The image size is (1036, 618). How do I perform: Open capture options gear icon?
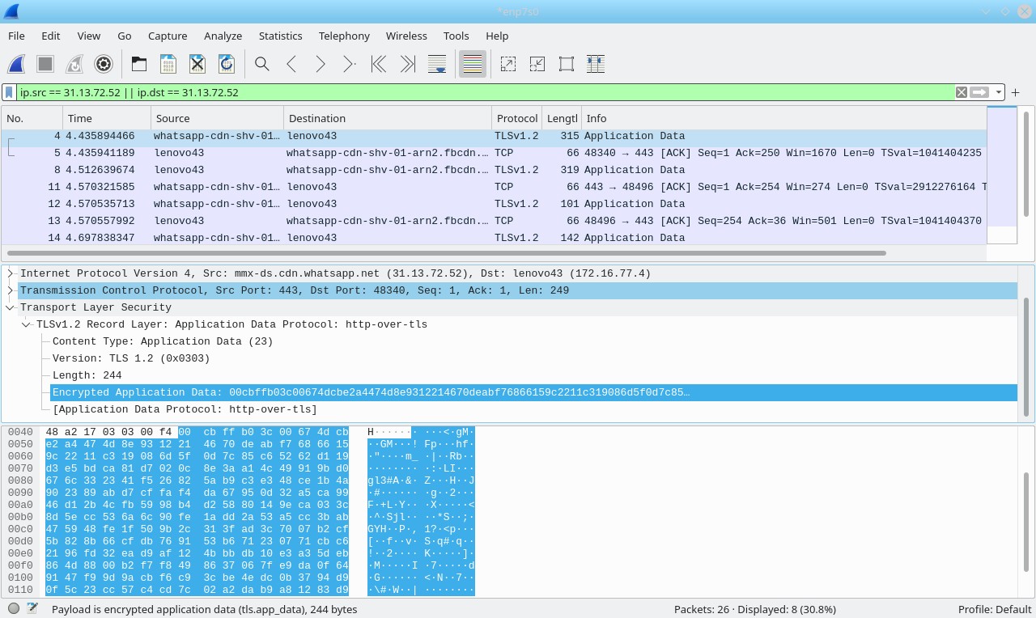pyautogui.click(x=104, y=64)
